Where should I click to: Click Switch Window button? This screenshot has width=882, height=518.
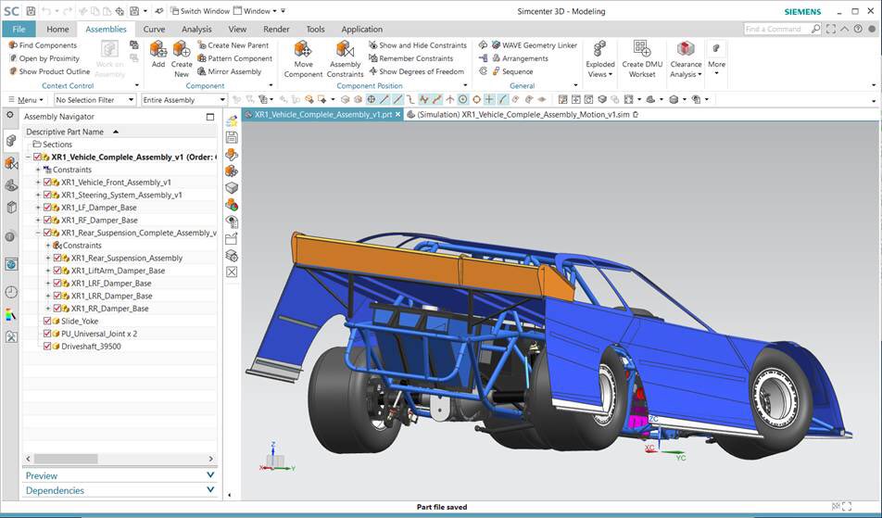[200, 11]
